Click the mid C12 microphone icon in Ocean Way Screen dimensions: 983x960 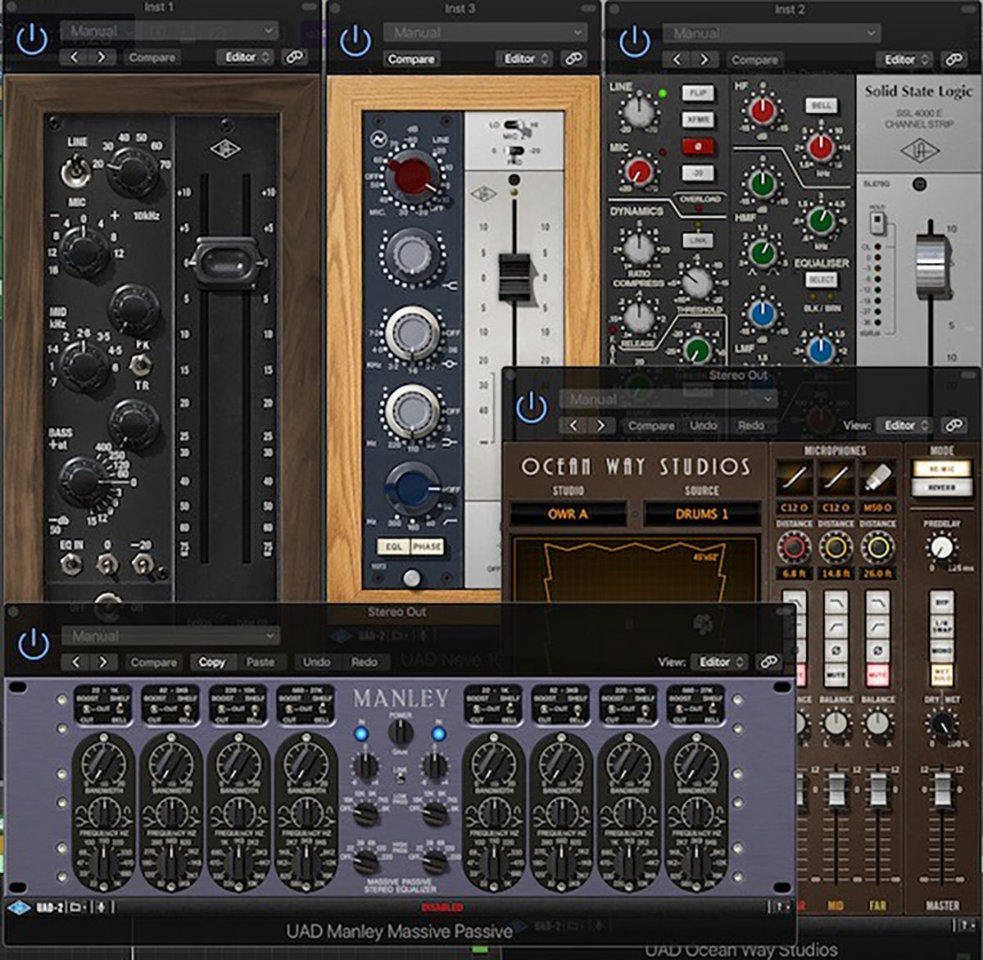point(836,478)
